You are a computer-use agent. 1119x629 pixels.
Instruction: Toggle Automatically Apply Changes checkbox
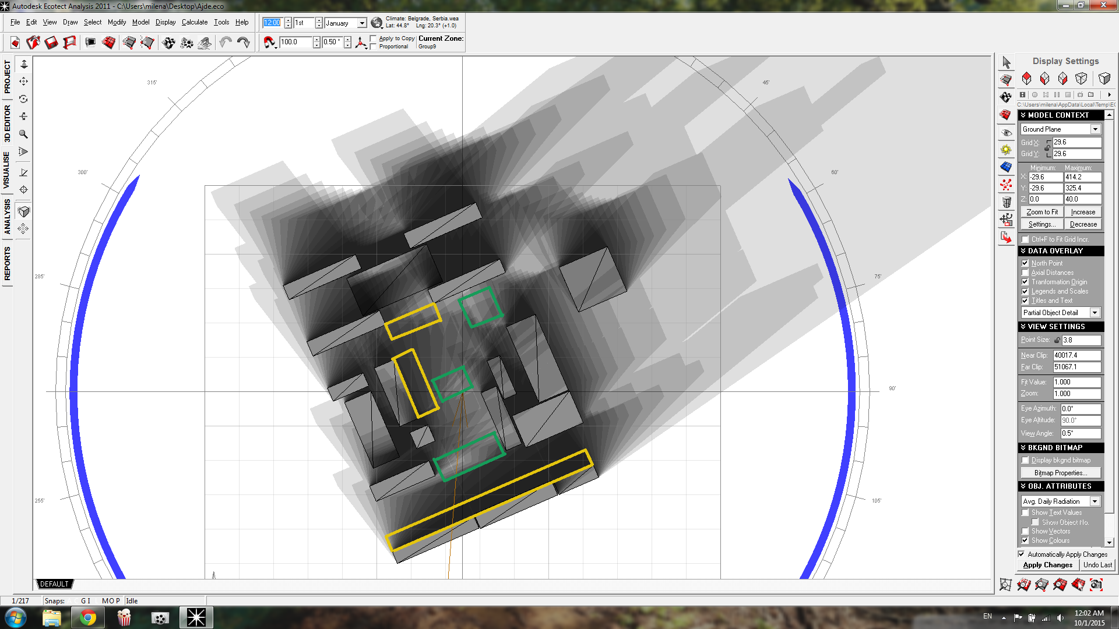tap(1021, 554)
